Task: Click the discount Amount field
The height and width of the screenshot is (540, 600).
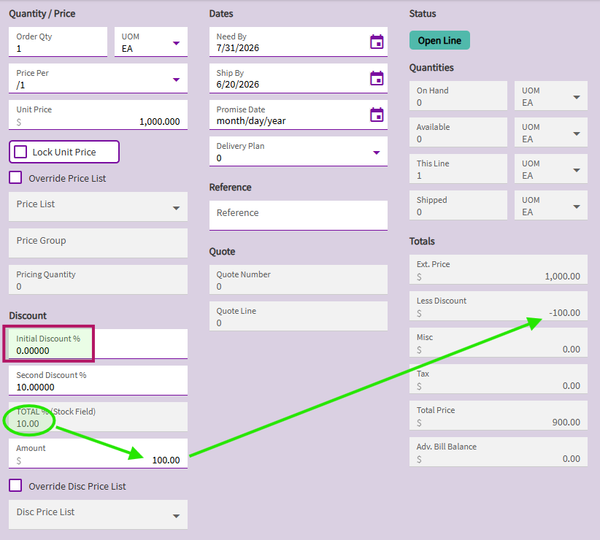Action: [x=98, y=454]
